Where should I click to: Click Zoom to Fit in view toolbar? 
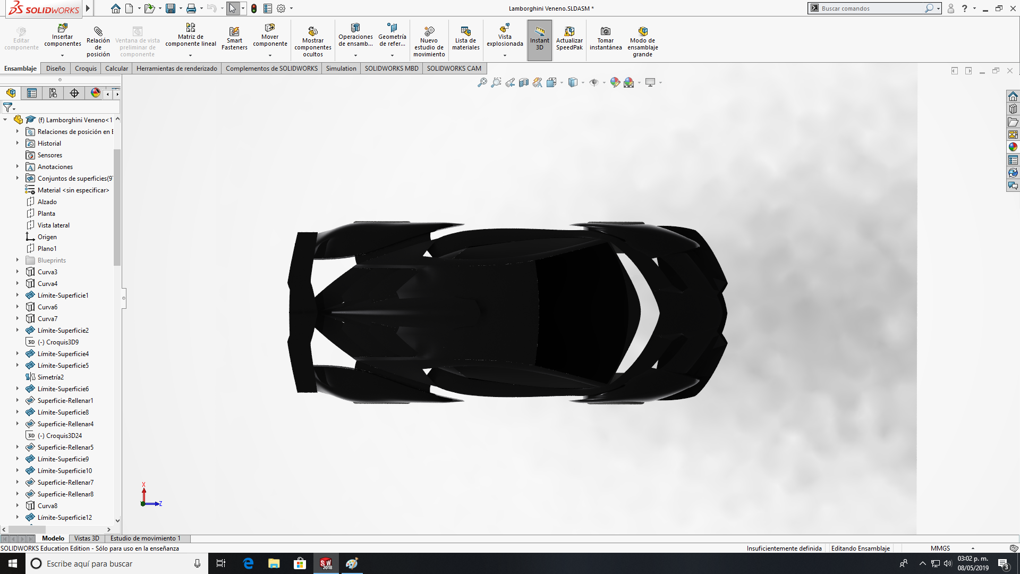(482, 82)
